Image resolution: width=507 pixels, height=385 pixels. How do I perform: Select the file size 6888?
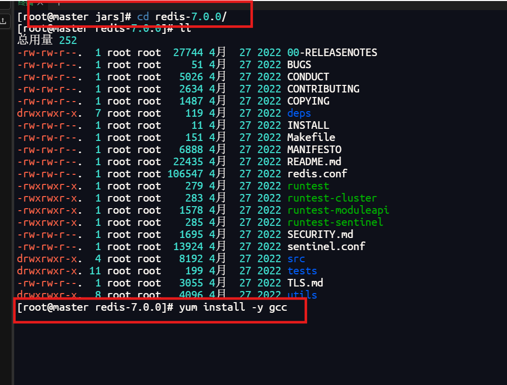[x=191, y=150]
